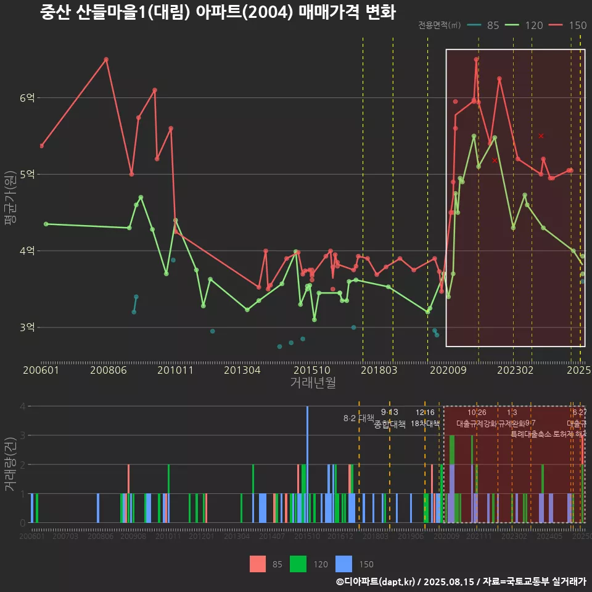Screen dimensions: 592x592
Task: Select the blue 150 swatch in bottom legend
Action: tap(343, 564)
